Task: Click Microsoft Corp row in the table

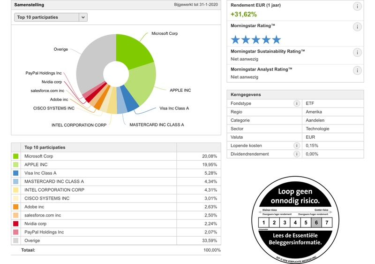Action: click(x=116, y=156)
